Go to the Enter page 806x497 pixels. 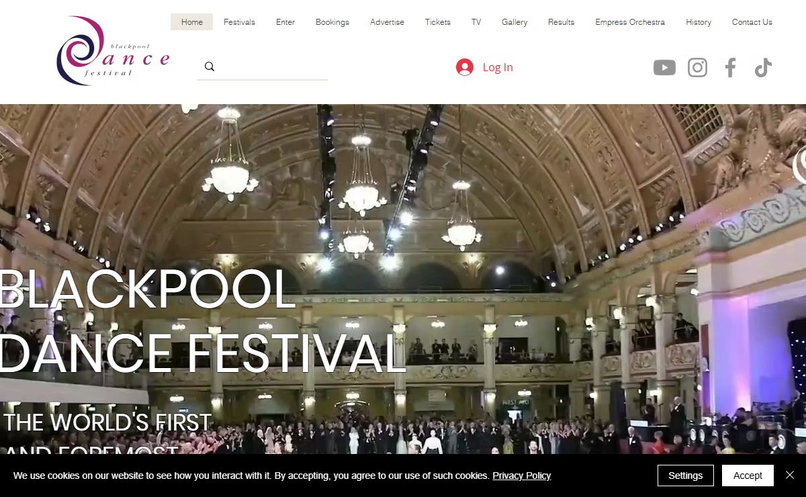pos(285,22)
